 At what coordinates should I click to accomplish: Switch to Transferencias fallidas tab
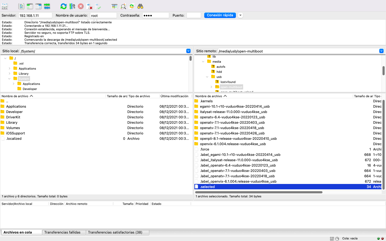62,232
